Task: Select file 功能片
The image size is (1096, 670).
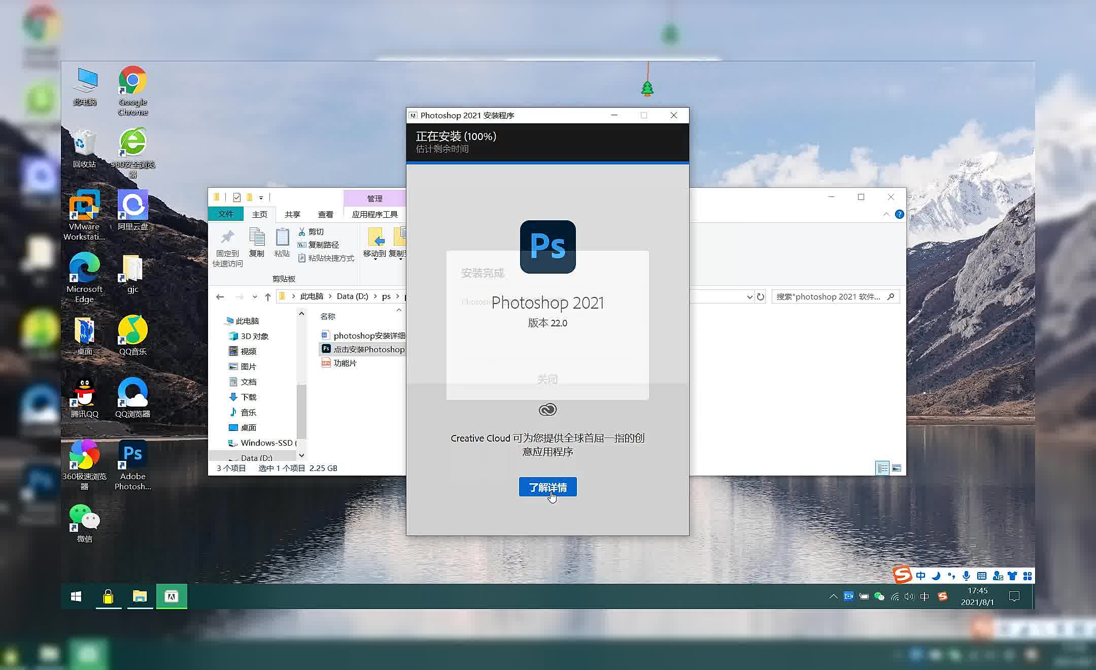Action: coord(339,363)
